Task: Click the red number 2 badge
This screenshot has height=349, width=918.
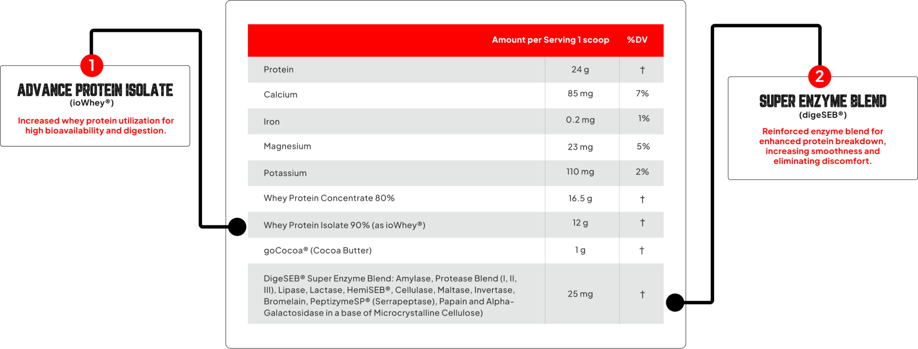Action: [x=819, y=76]
